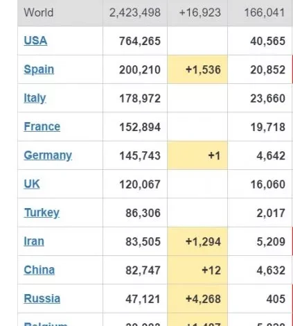Viewport: 293px width, 326px height.
Task: Select Iran's new cases cell +1,294
Action: tap(197, 241)
